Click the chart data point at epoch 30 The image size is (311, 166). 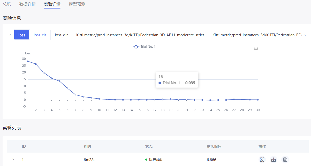pos(258,100)
